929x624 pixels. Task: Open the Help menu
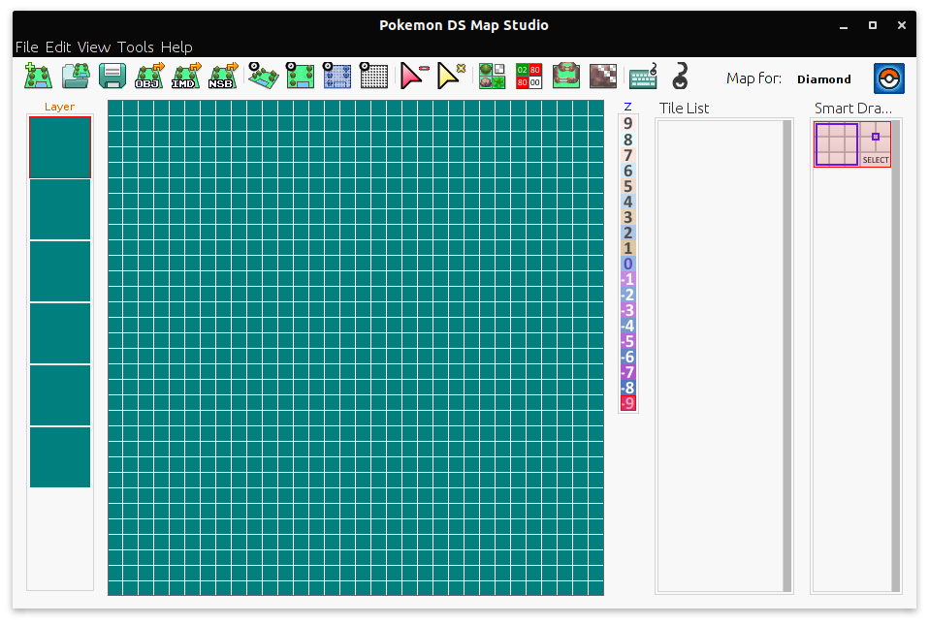tap(176, 47)
